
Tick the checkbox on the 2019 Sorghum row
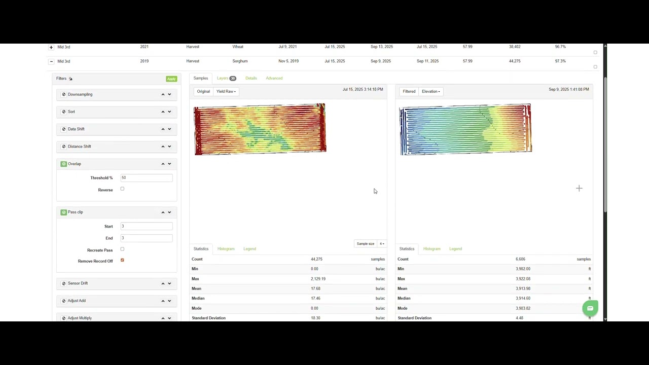tap(595, 66)
